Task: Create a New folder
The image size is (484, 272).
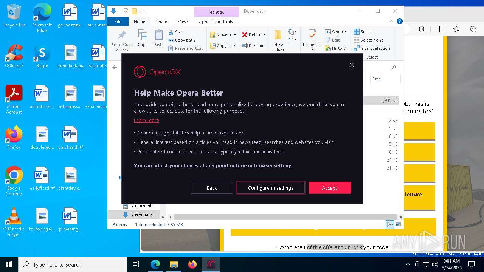Action: coord(278,41)
